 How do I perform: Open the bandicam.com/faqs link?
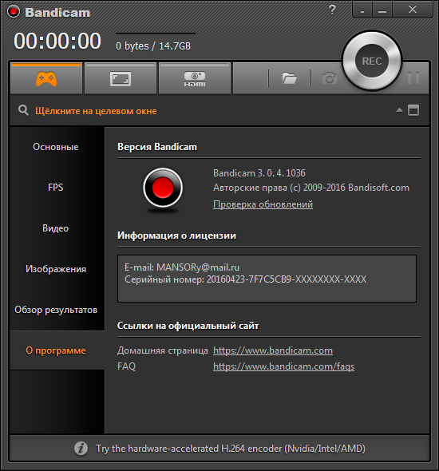283,366
